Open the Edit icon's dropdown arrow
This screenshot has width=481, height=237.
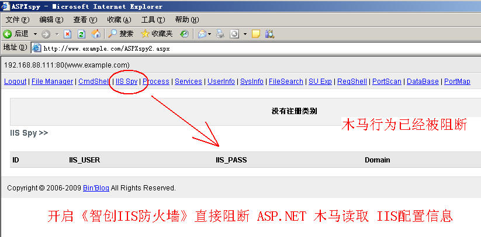[x=245, y=34]
